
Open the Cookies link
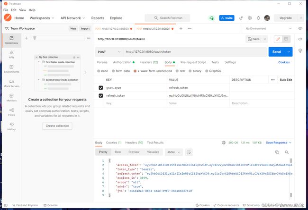pyautogui.click(x=284, y=62)
